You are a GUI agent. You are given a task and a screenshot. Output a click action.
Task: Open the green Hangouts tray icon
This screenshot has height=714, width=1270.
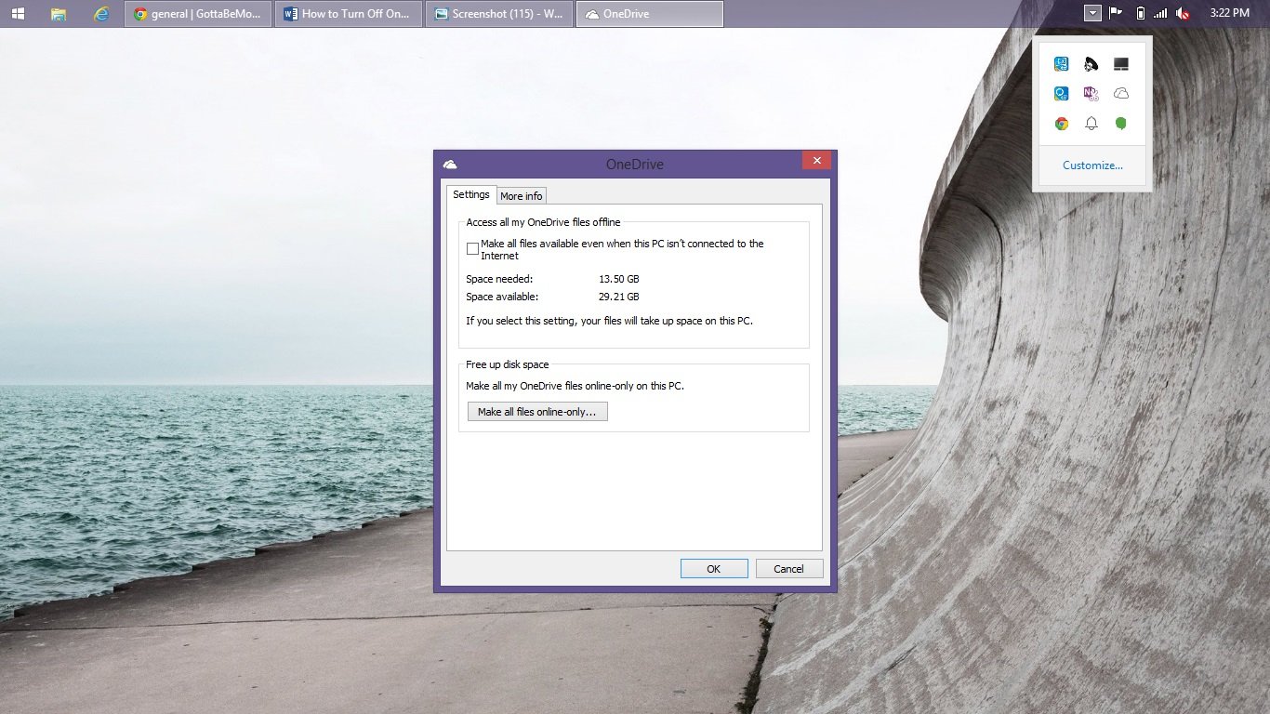1121,124
